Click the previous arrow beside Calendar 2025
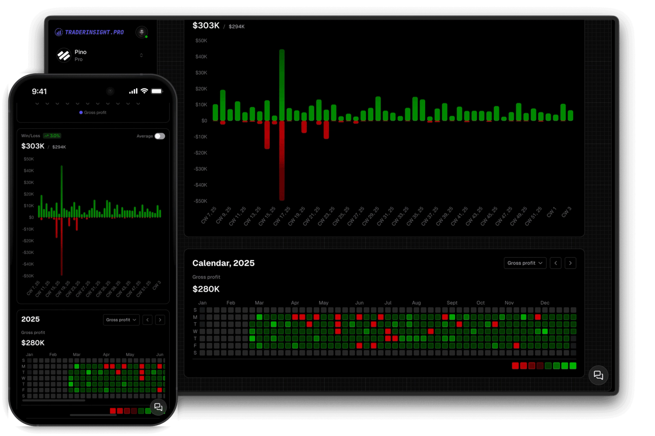The image size is (655, 436). click(555, 263)
